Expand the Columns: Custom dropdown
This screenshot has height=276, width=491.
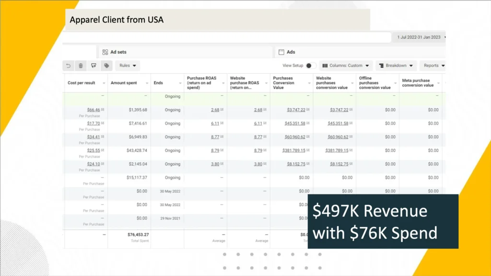pyautogui.click(x=346, y=66)
